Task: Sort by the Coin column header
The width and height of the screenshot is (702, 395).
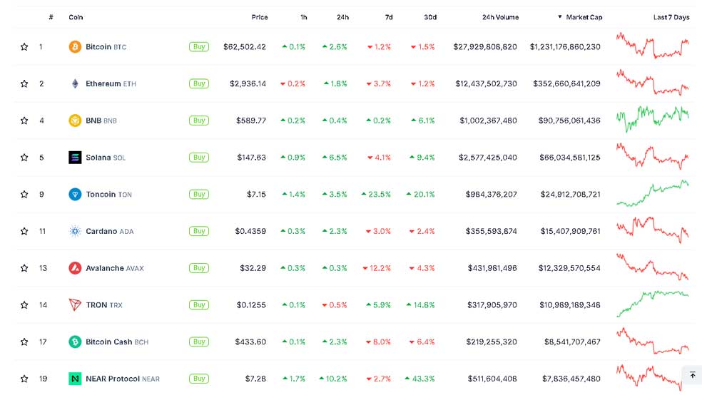Action: [x=76, y=17]
